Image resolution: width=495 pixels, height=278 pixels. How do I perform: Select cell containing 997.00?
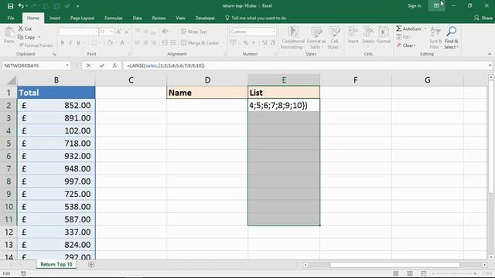[56, 181]
